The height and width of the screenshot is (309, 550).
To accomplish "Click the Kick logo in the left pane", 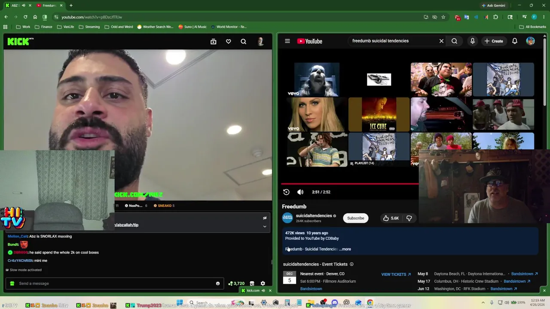I will pos(20,42).
